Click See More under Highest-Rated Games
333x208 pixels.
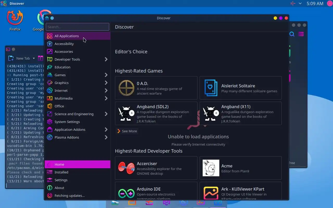[127, 131]
